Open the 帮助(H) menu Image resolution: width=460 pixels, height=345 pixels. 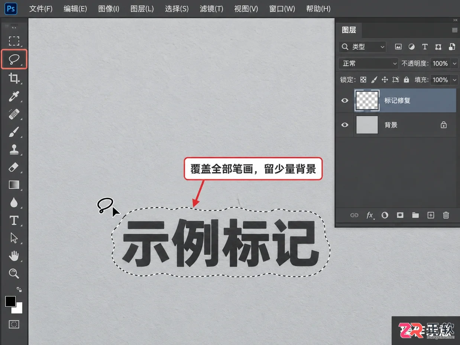pyautogui.click(x=318, y=9)
